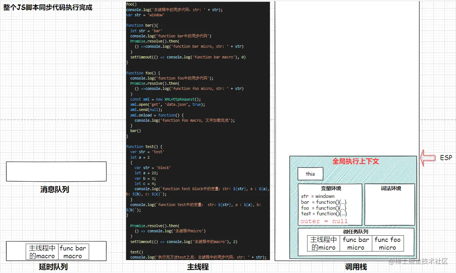Click the line logging 'function foo micro, str: '
This screenshot has height=273, width=456.
[189, 89]
